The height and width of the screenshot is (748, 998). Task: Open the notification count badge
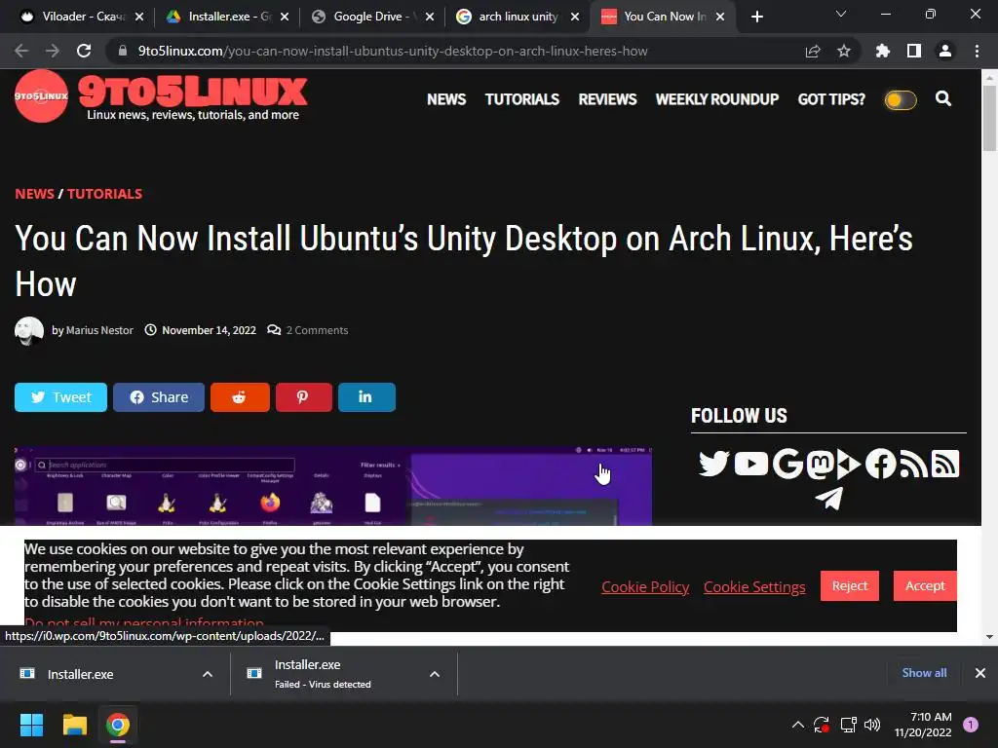(971, 725)
